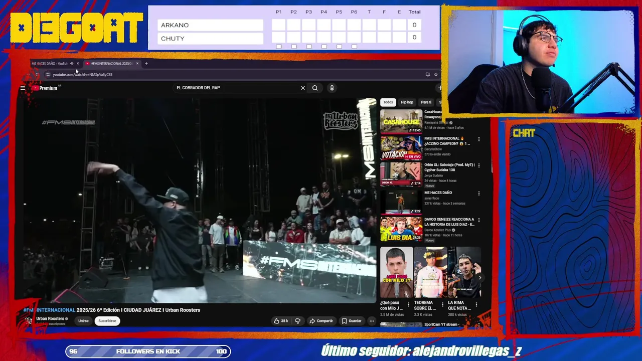Tick the checkbox under the P1 column
This screenshot has width=642, height=361.
279,47
